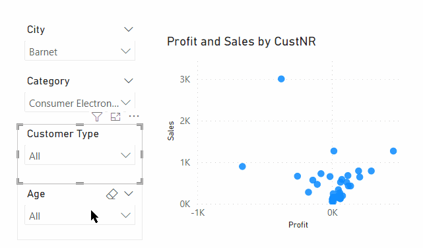The width and height of the screenshot is (423, 248).
Task: Clear Age selections with eraser icon
Action: 112,194
